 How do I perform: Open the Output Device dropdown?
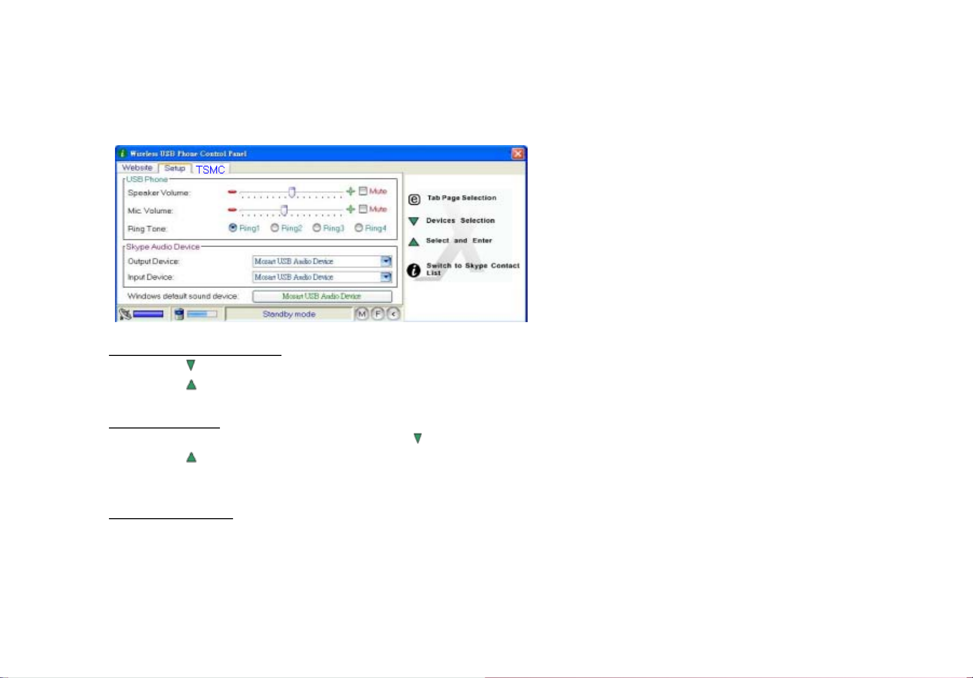[x=386, y=261]
